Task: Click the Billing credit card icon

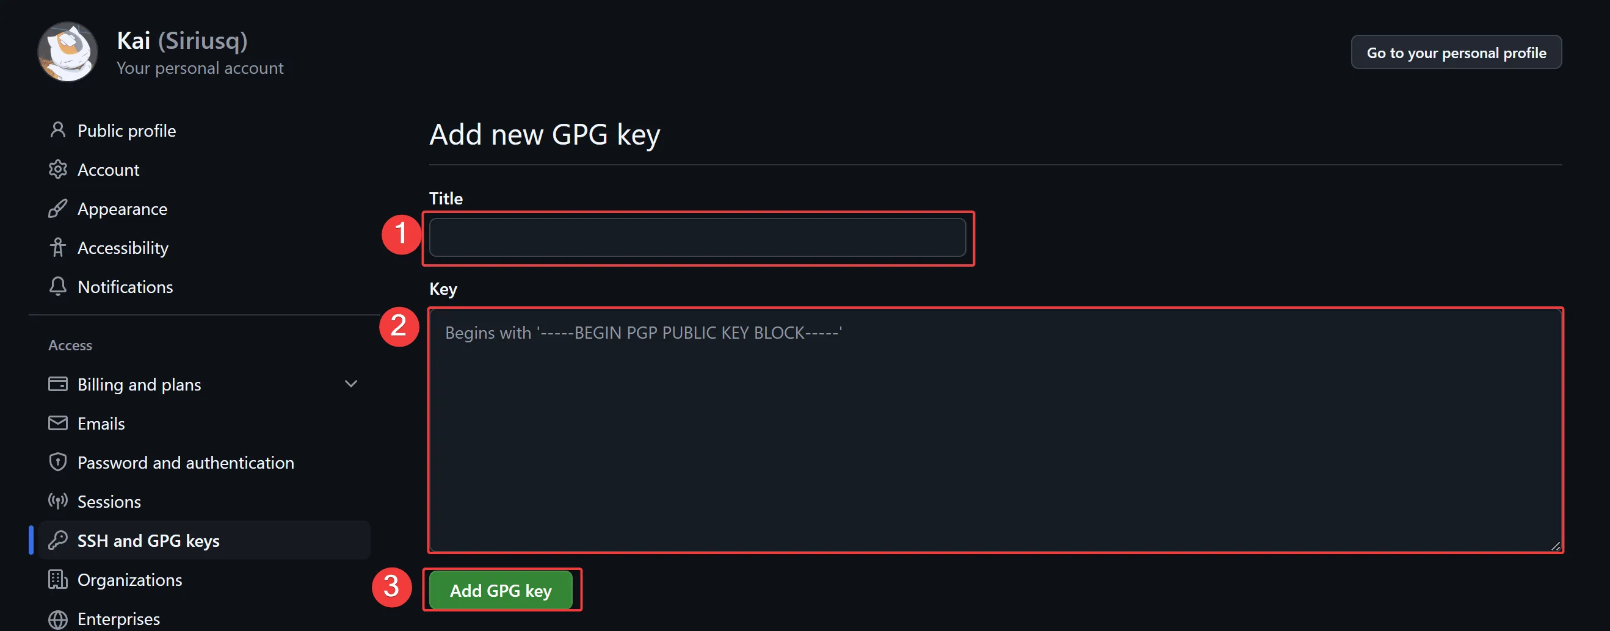Action: pos(57,384)
